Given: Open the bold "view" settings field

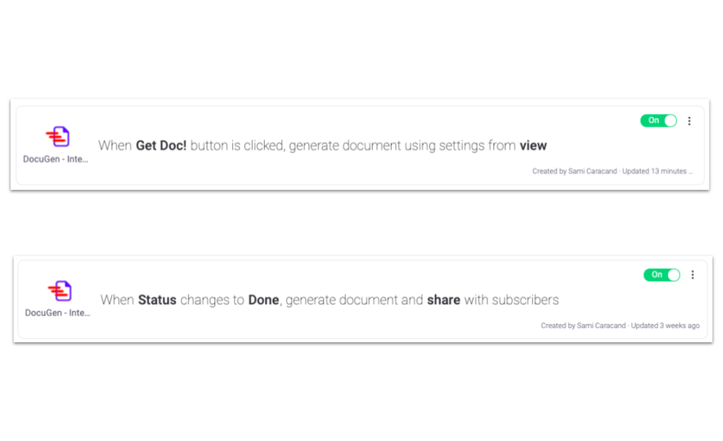Looking at the screenshot, I should [x=533, y=145].
